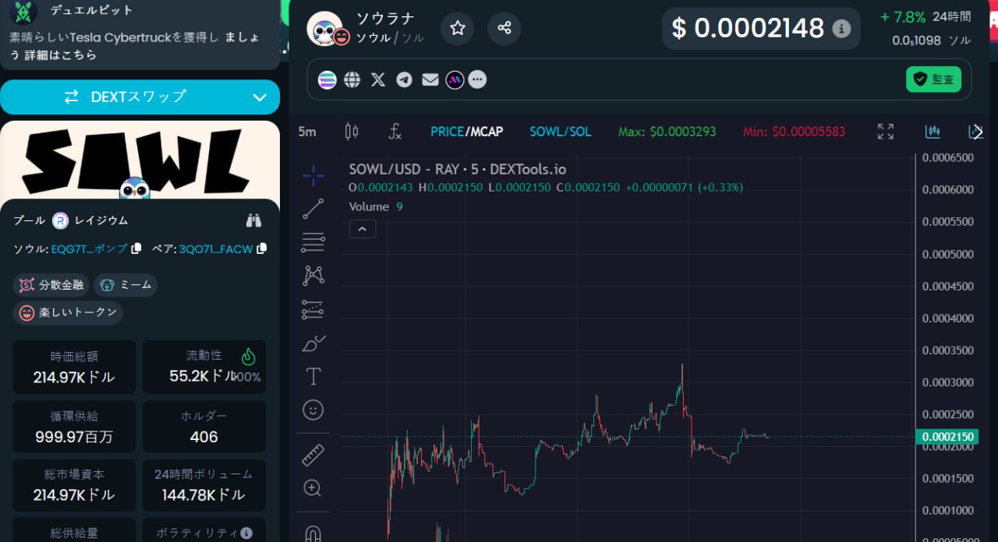Screen dimensions: 998x542
Task: Open the emoji icons tool
Action: tap(313, 410)
